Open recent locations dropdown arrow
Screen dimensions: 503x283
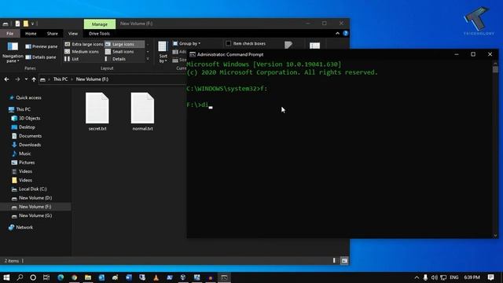point(26,79)
